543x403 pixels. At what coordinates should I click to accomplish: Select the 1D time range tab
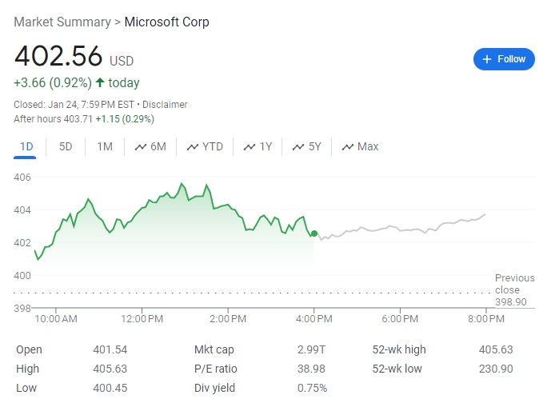click(26, 146)
